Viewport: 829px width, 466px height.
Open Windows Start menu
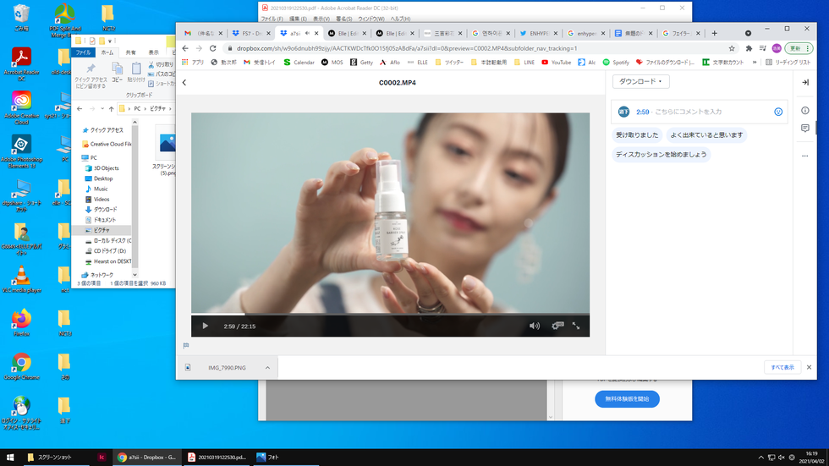click(x=10, y=457)
